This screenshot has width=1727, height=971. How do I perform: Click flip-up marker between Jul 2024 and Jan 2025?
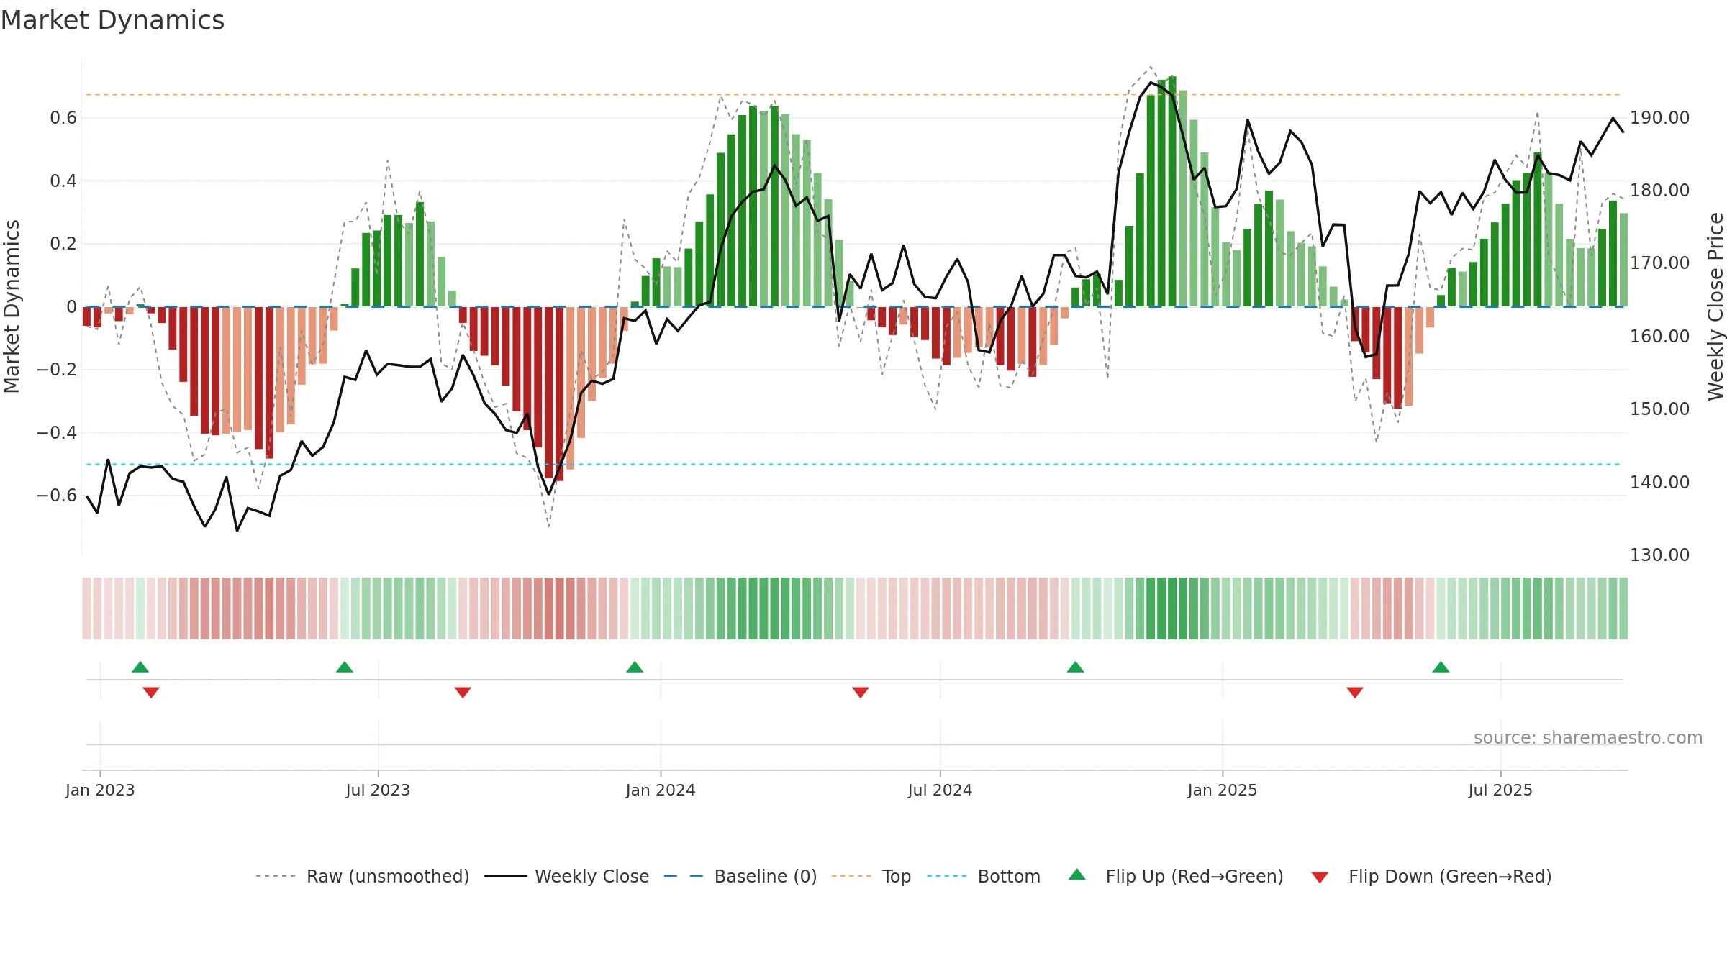(x=1076, y=667)
